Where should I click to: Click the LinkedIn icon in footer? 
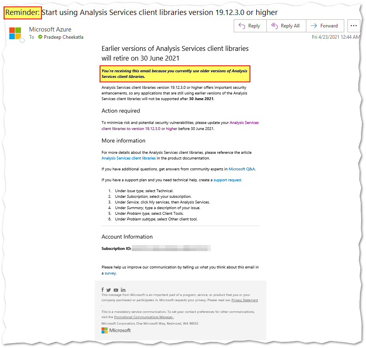(x=123, y=290)
